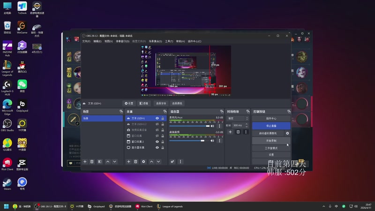Image resolution: width=375 pixels, height=211 pixels.
Task: Open the source 设置 toolbar button
Action: [129, 103]
